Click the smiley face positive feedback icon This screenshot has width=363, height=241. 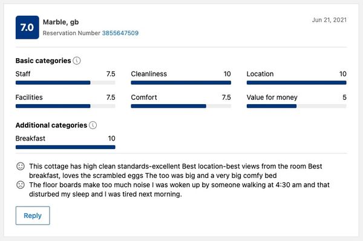(x=21, y=166)
